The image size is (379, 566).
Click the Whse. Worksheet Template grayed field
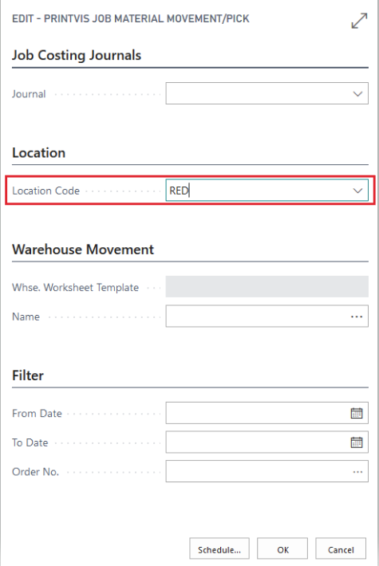coord(267,287)
